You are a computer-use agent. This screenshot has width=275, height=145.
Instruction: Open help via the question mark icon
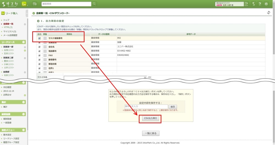click(x=260, y=4)
